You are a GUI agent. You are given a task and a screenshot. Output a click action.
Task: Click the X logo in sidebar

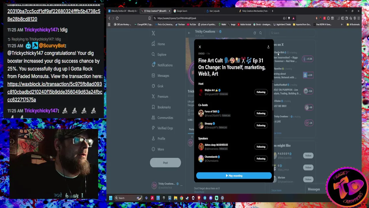tap(153, 33)
